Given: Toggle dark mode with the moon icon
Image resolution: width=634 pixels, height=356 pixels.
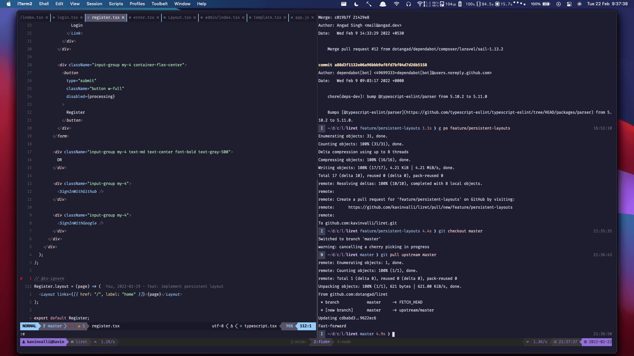Looking at the screenshot, I should click(356, 4).
